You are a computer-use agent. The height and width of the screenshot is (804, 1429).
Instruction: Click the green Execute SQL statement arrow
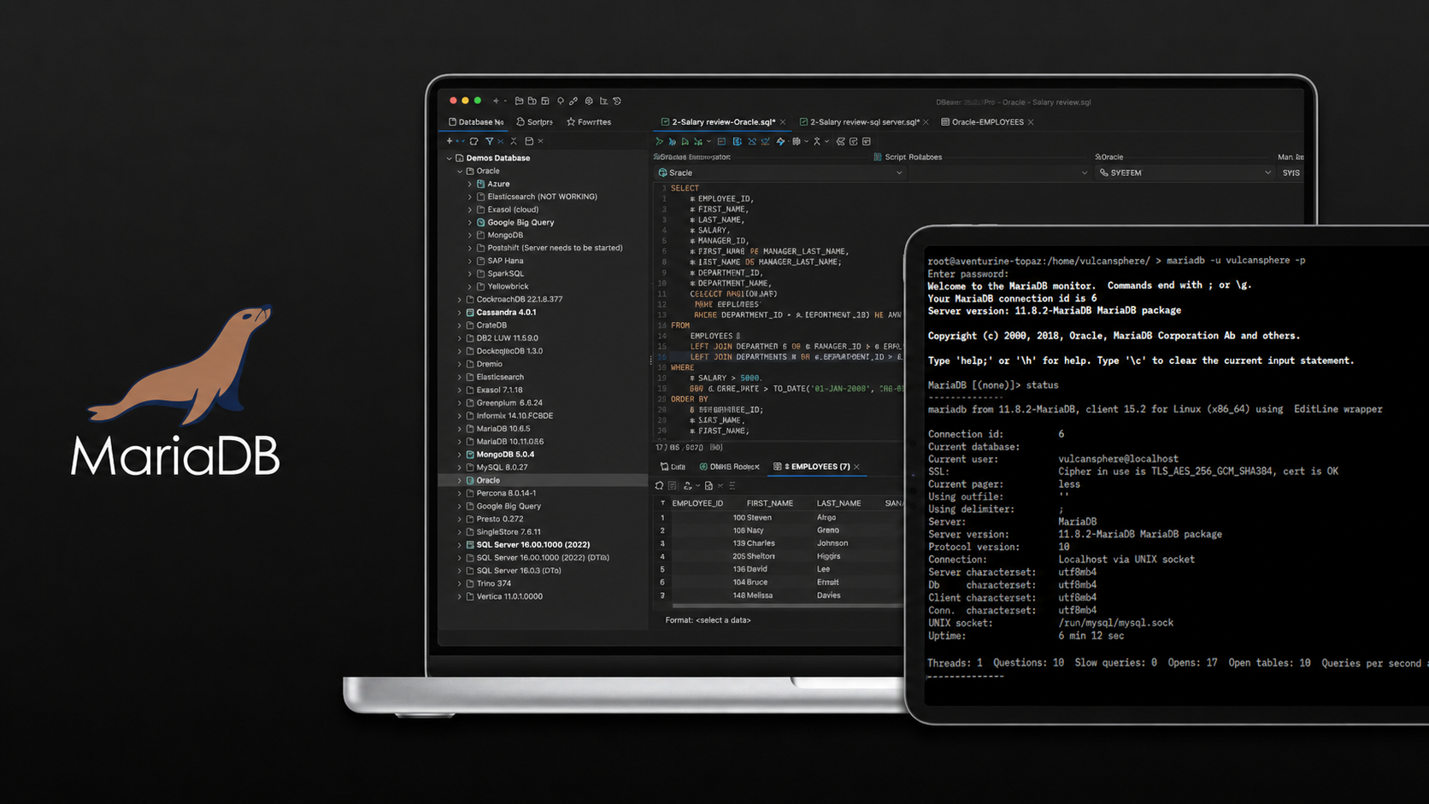point(659,141)
